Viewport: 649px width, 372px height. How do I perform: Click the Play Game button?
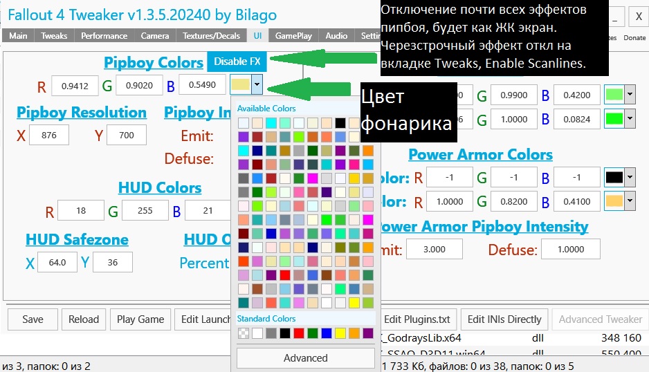pos(140,319)
